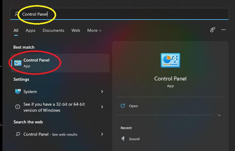Open the feedback/account icon near top right

[212, 30]
